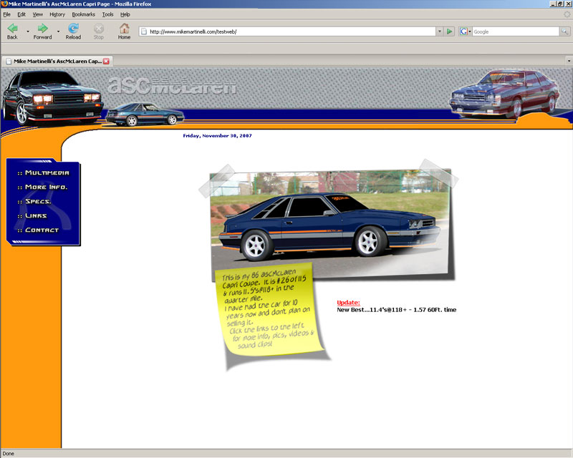573x458 pixels.
Task: Open the search engine selector dropdown
Action: tap(470, 31)
